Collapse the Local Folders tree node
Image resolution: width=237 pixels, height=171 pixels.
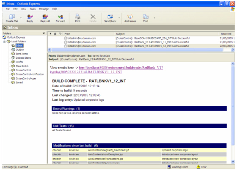point(4,41)
